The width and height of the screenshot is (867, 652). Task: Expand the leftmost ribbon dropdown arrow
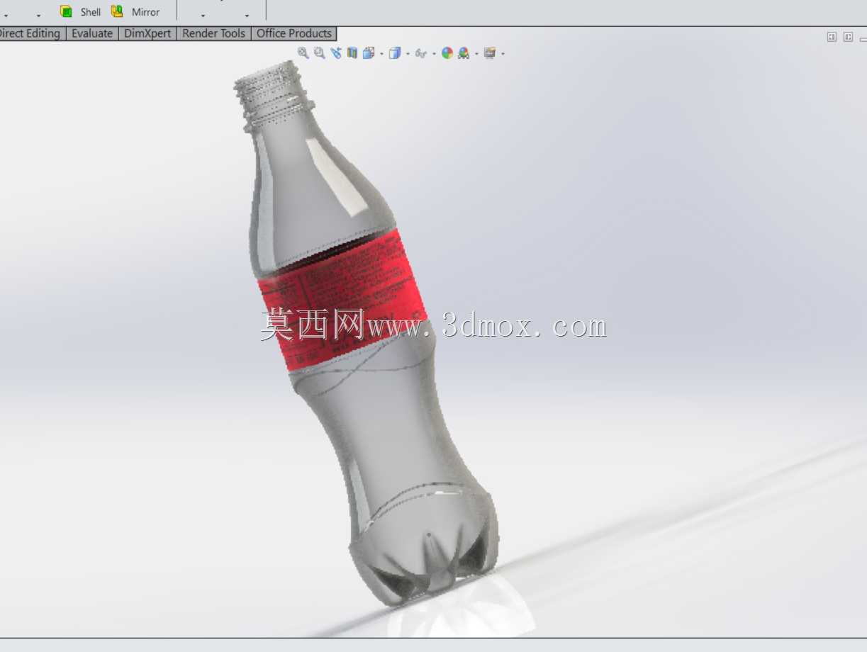click(6, 16)
